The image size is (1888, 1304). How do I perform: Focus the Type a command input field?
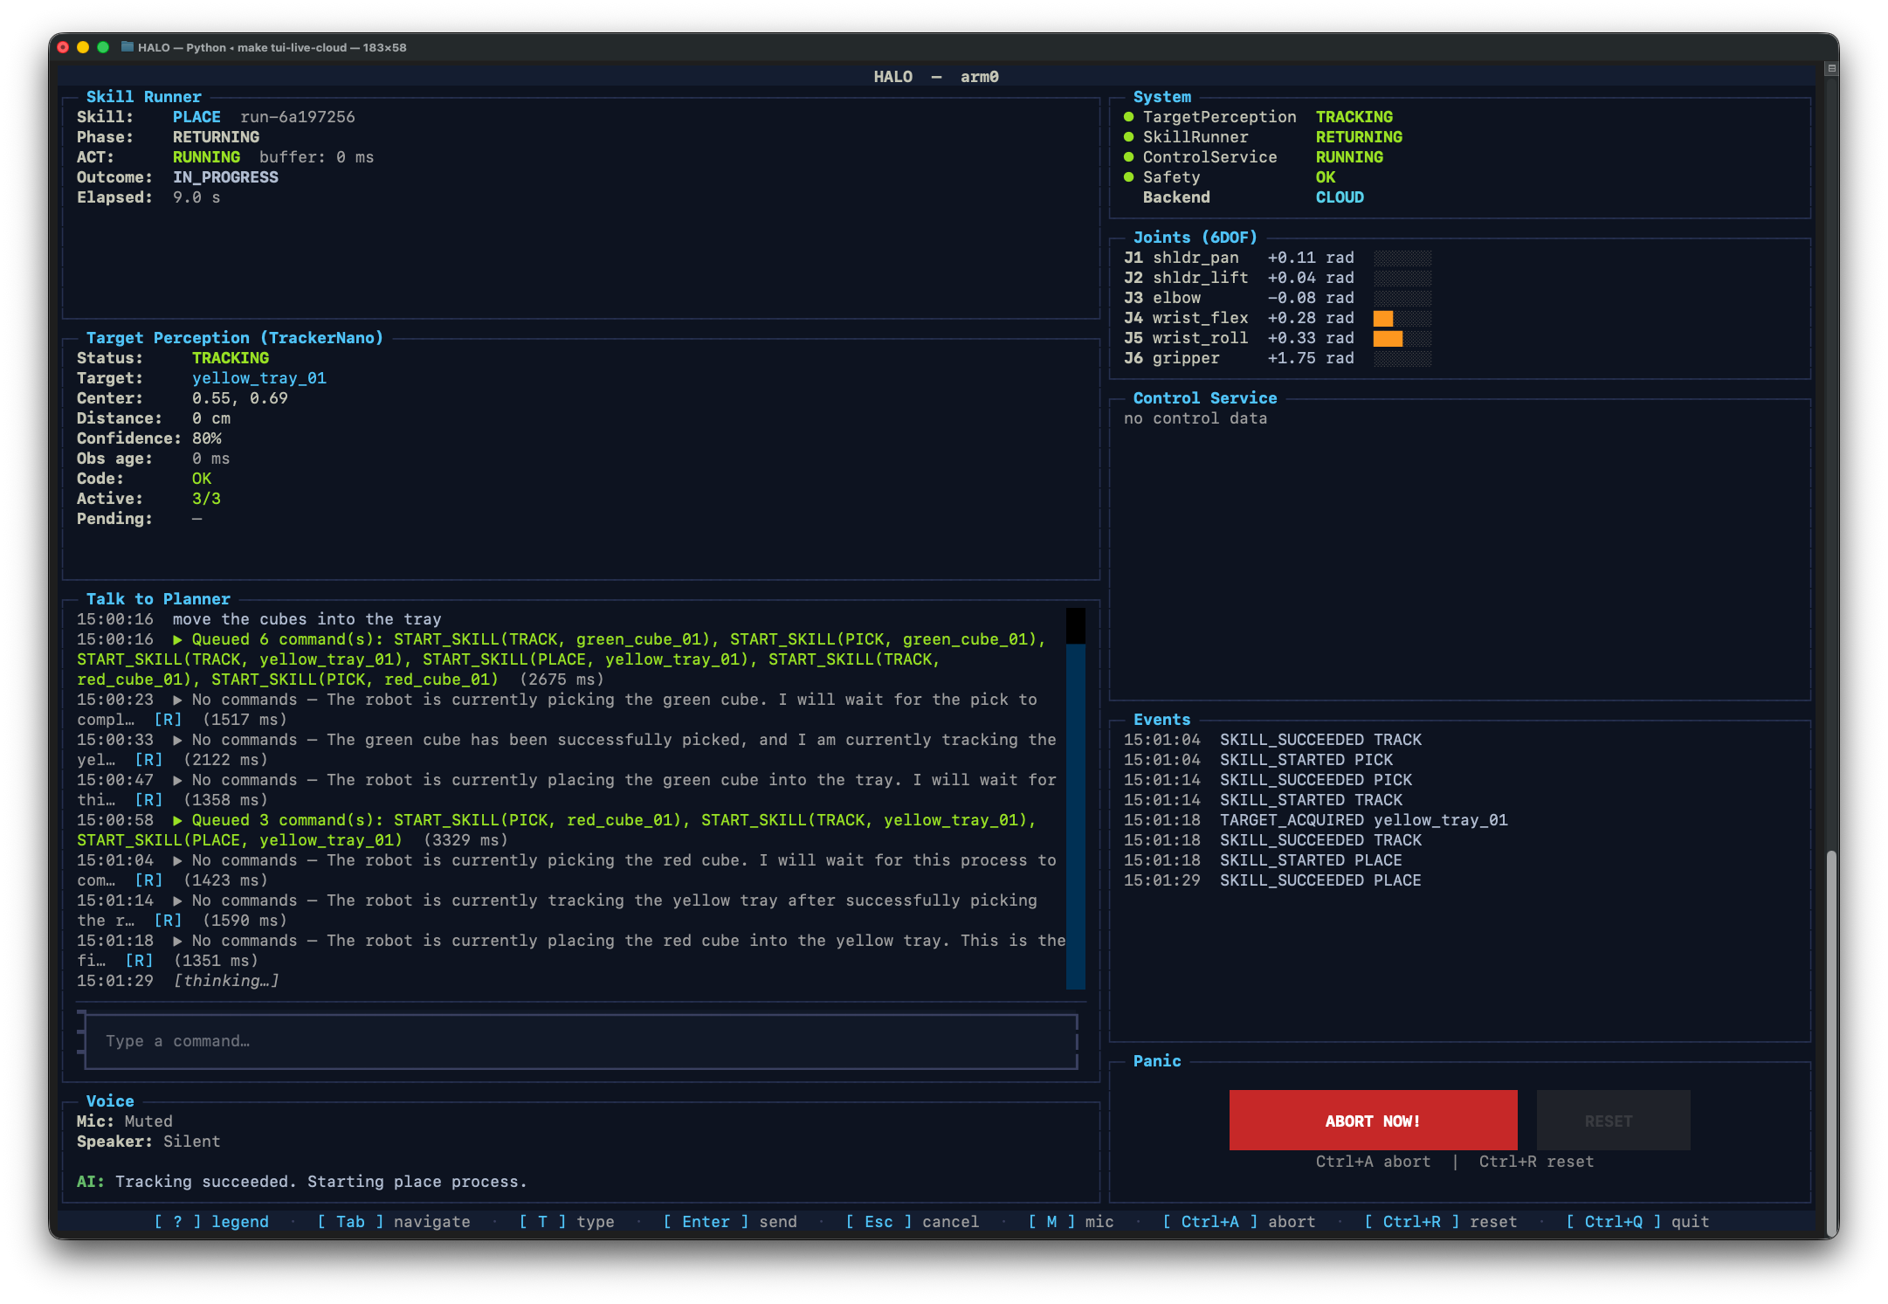(x=581, y=1041)
